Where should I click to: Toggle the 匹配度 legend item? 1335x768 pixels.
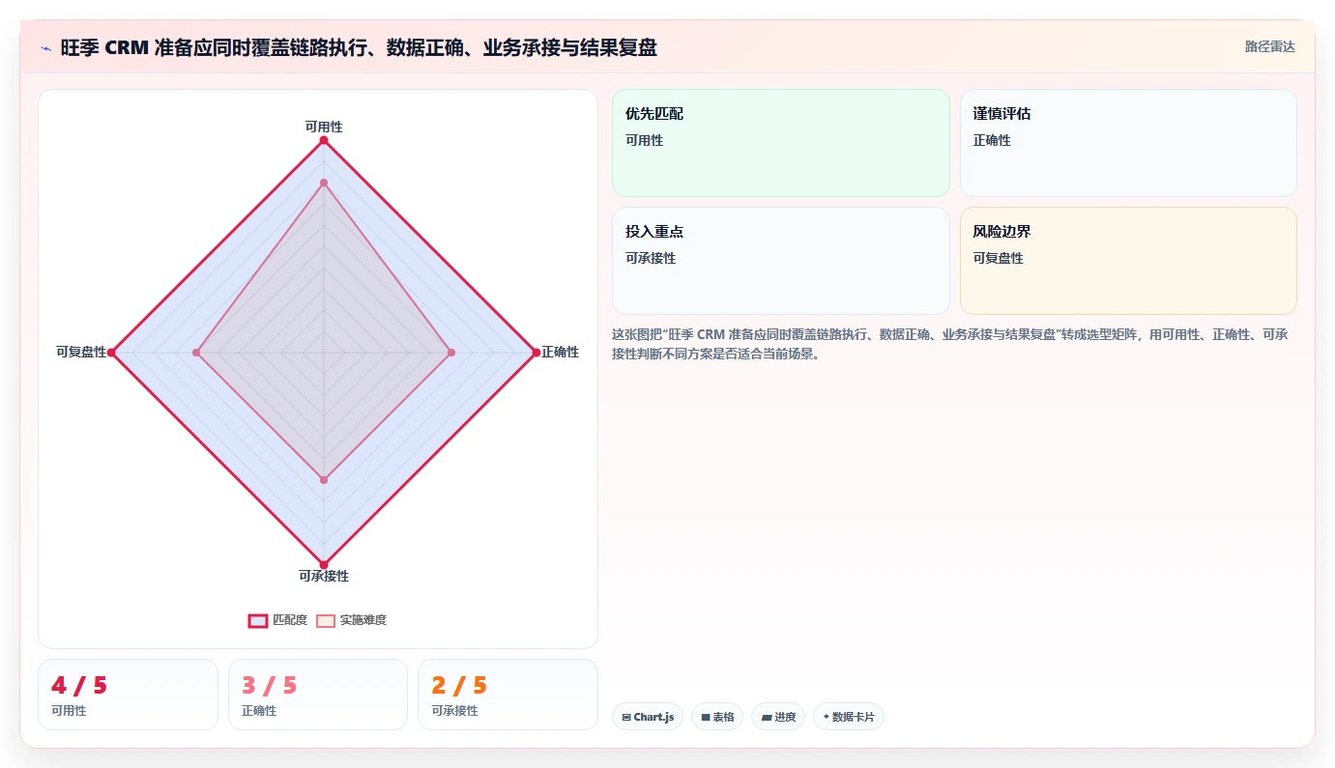point(277,620)
